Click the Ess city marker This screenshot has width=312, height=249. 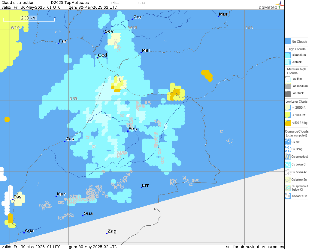coord(13,199)
